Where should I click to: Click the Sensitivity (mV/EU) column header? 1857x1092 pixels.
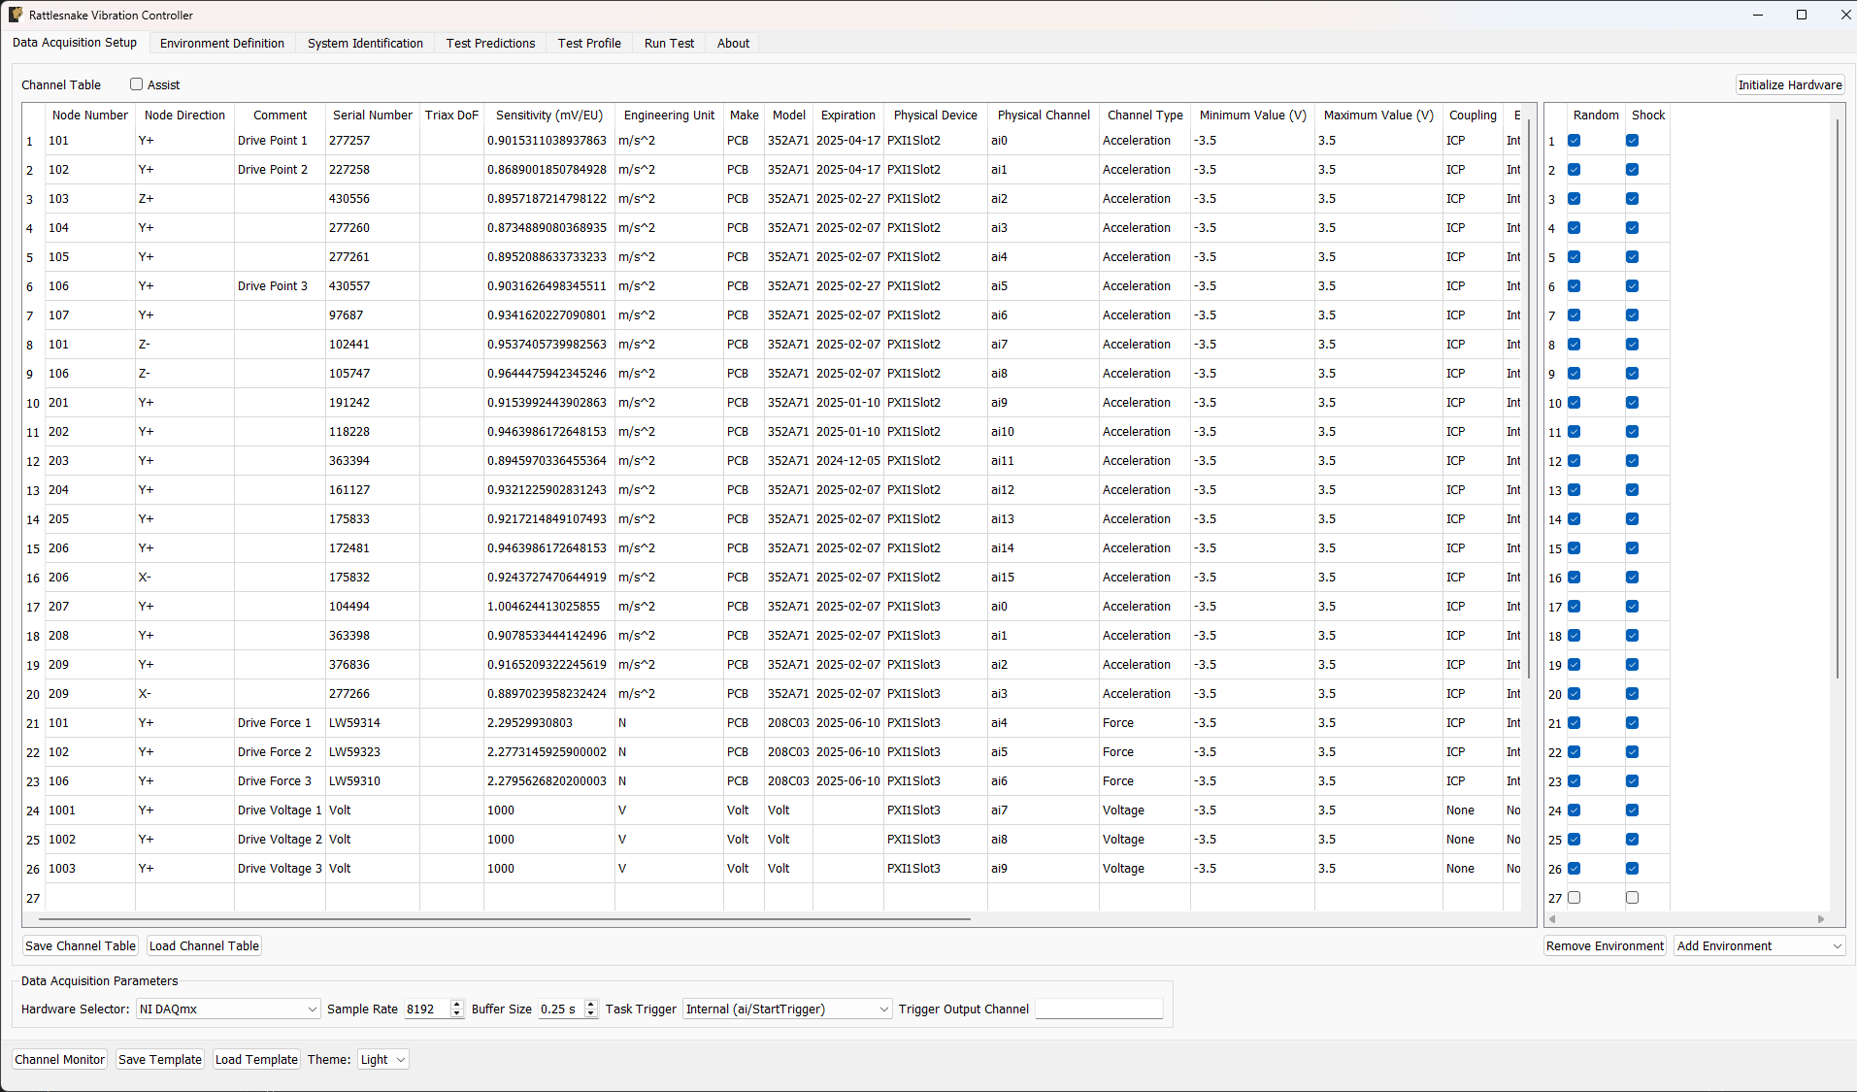click(549, 115)
